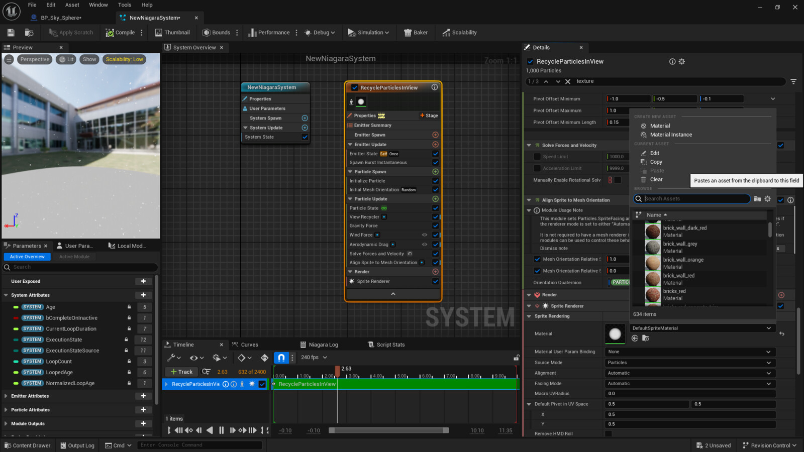The height and width of the screenshot is (452, 804).
Task: Click the Lit view mode button
Action: pyautogui.click(x=66, y=59)
